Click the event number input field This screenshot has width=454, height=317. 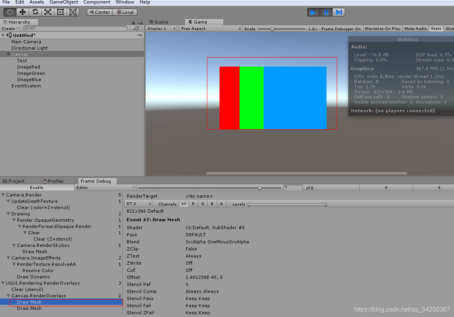click(x=293, y=188)
